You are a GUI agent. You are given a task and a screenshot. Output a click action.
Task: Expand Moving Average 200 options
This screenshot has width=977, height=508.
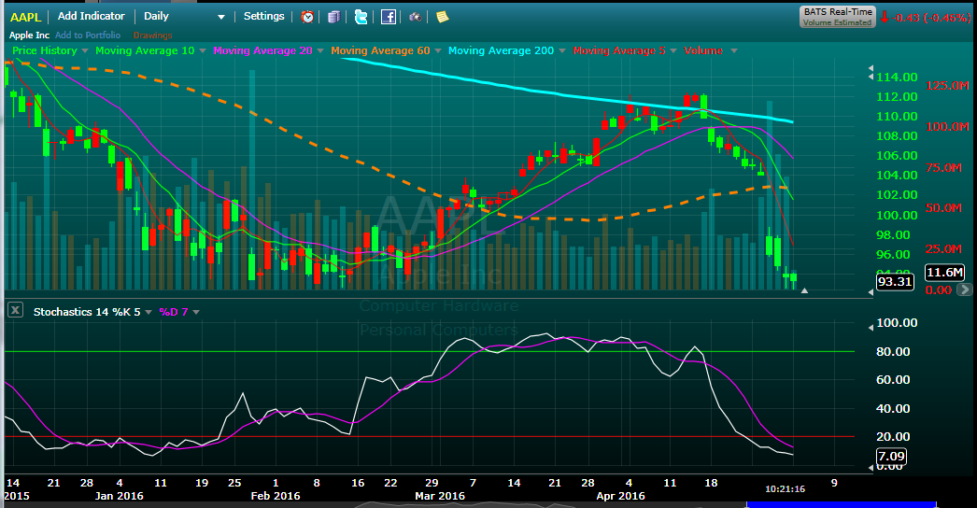click(x=562, y=50)
